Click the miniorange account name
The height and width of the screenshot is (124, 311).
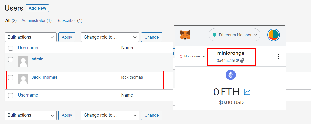pos(231,53)
